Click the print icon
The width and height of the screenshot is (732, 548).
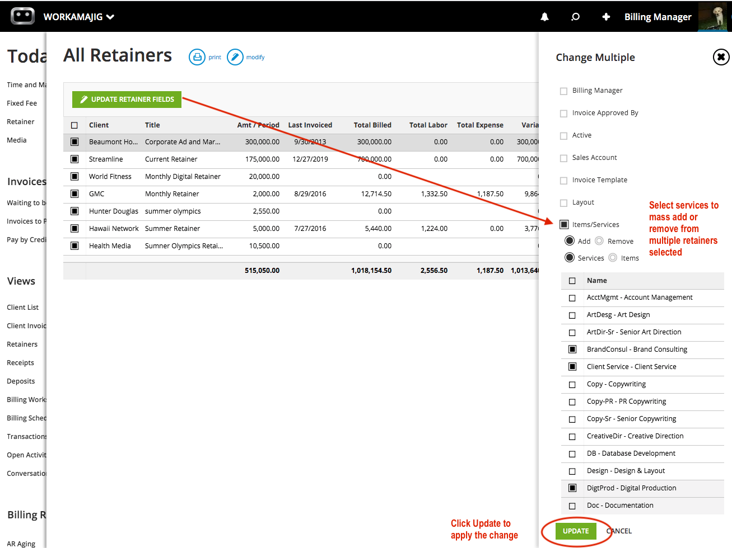(x=197, y=57)
